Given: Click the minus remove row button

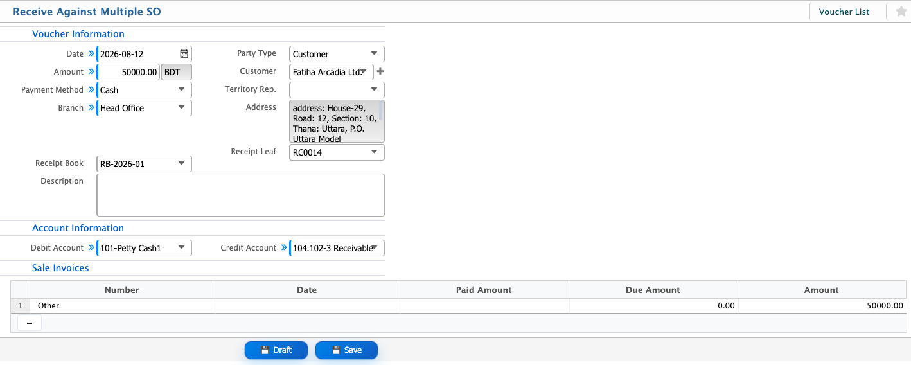Looking at the screenshot, I should click(30, 323).
